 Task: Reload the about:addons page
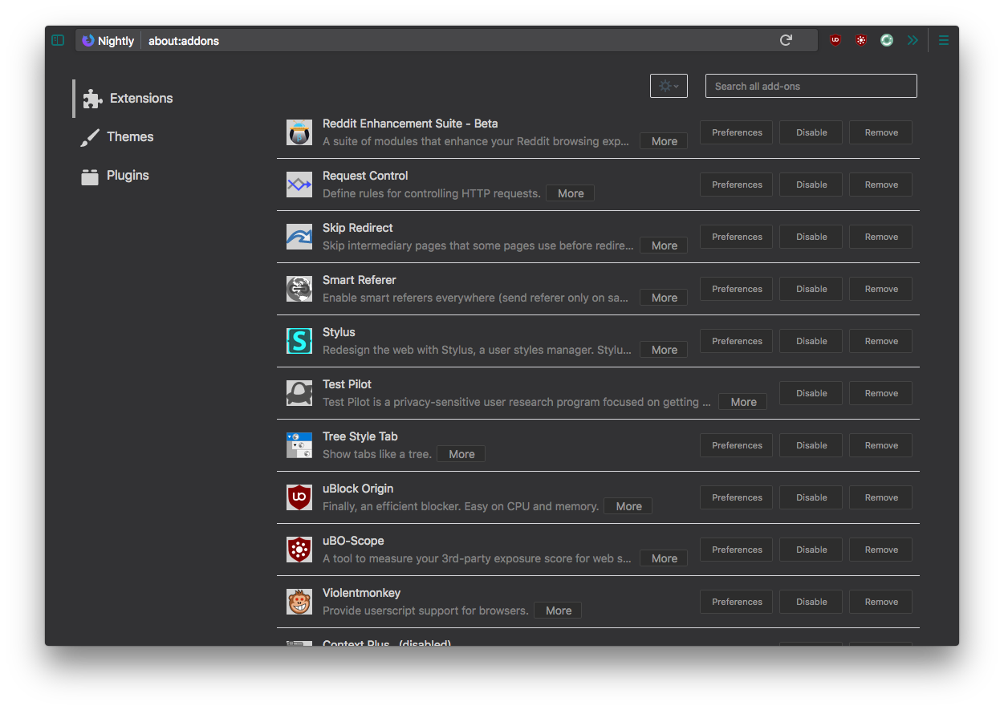coord(787,40)
